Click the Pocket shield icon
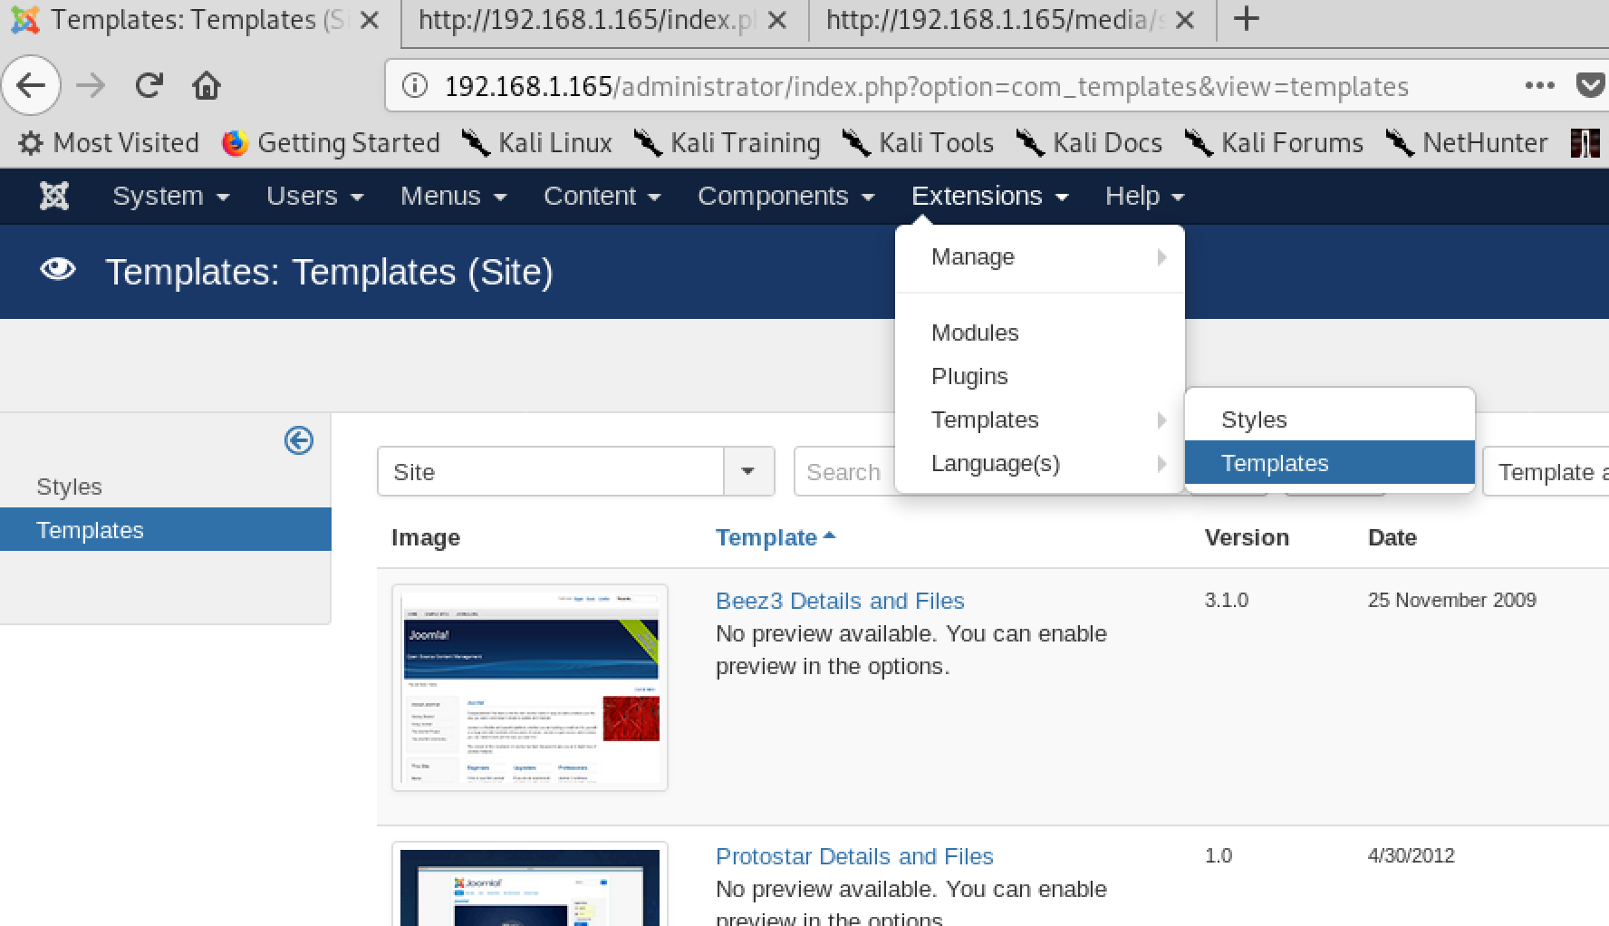Image resolution: width=1609 pixels, height=926 pixels. tap(1591, 86)
